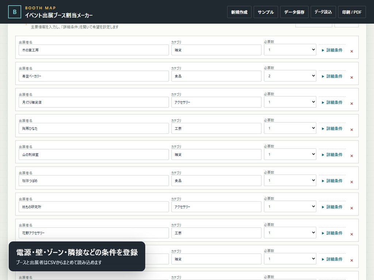Click データ保存 to save data
This screenshot has width=374, height=280.
(294, 12)
